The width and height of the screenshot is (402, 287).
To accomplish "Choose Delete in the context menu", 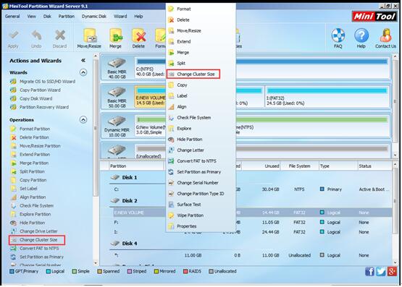I will click(x=201, y=20).
